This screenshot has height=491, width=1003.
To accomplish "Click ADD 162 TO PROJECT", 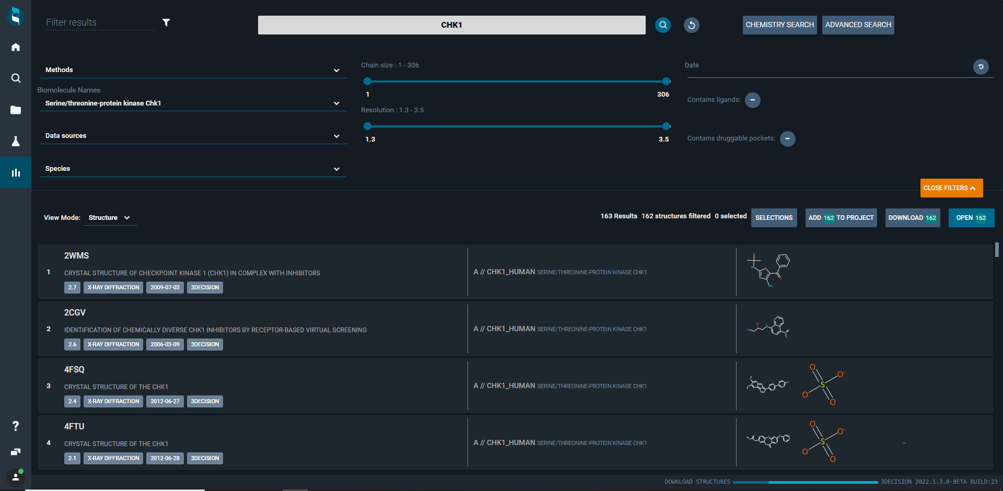I will (841, 218).
